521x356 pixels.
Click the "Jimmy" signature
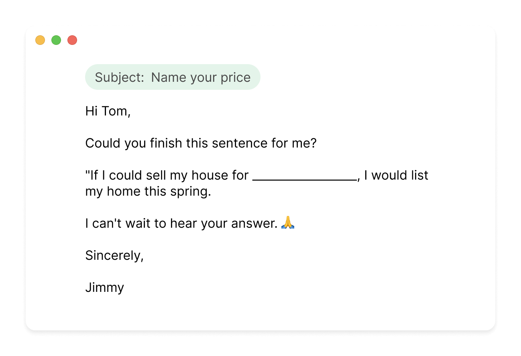pos(105,287)
